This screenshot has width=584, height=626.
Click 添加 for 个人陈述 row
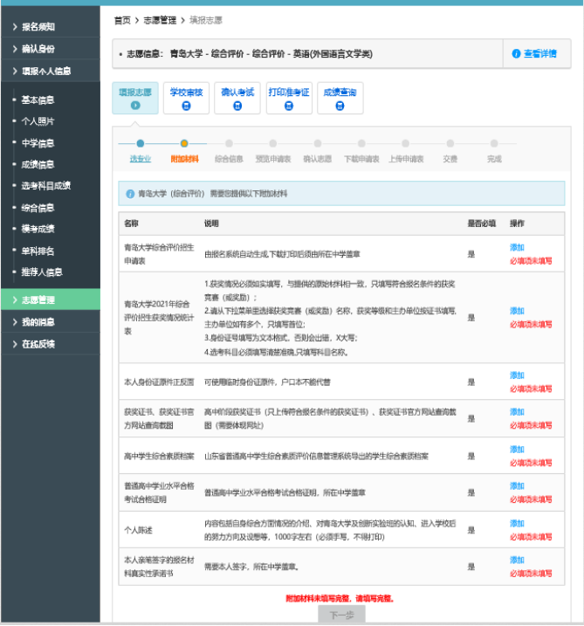coord(517,524)
